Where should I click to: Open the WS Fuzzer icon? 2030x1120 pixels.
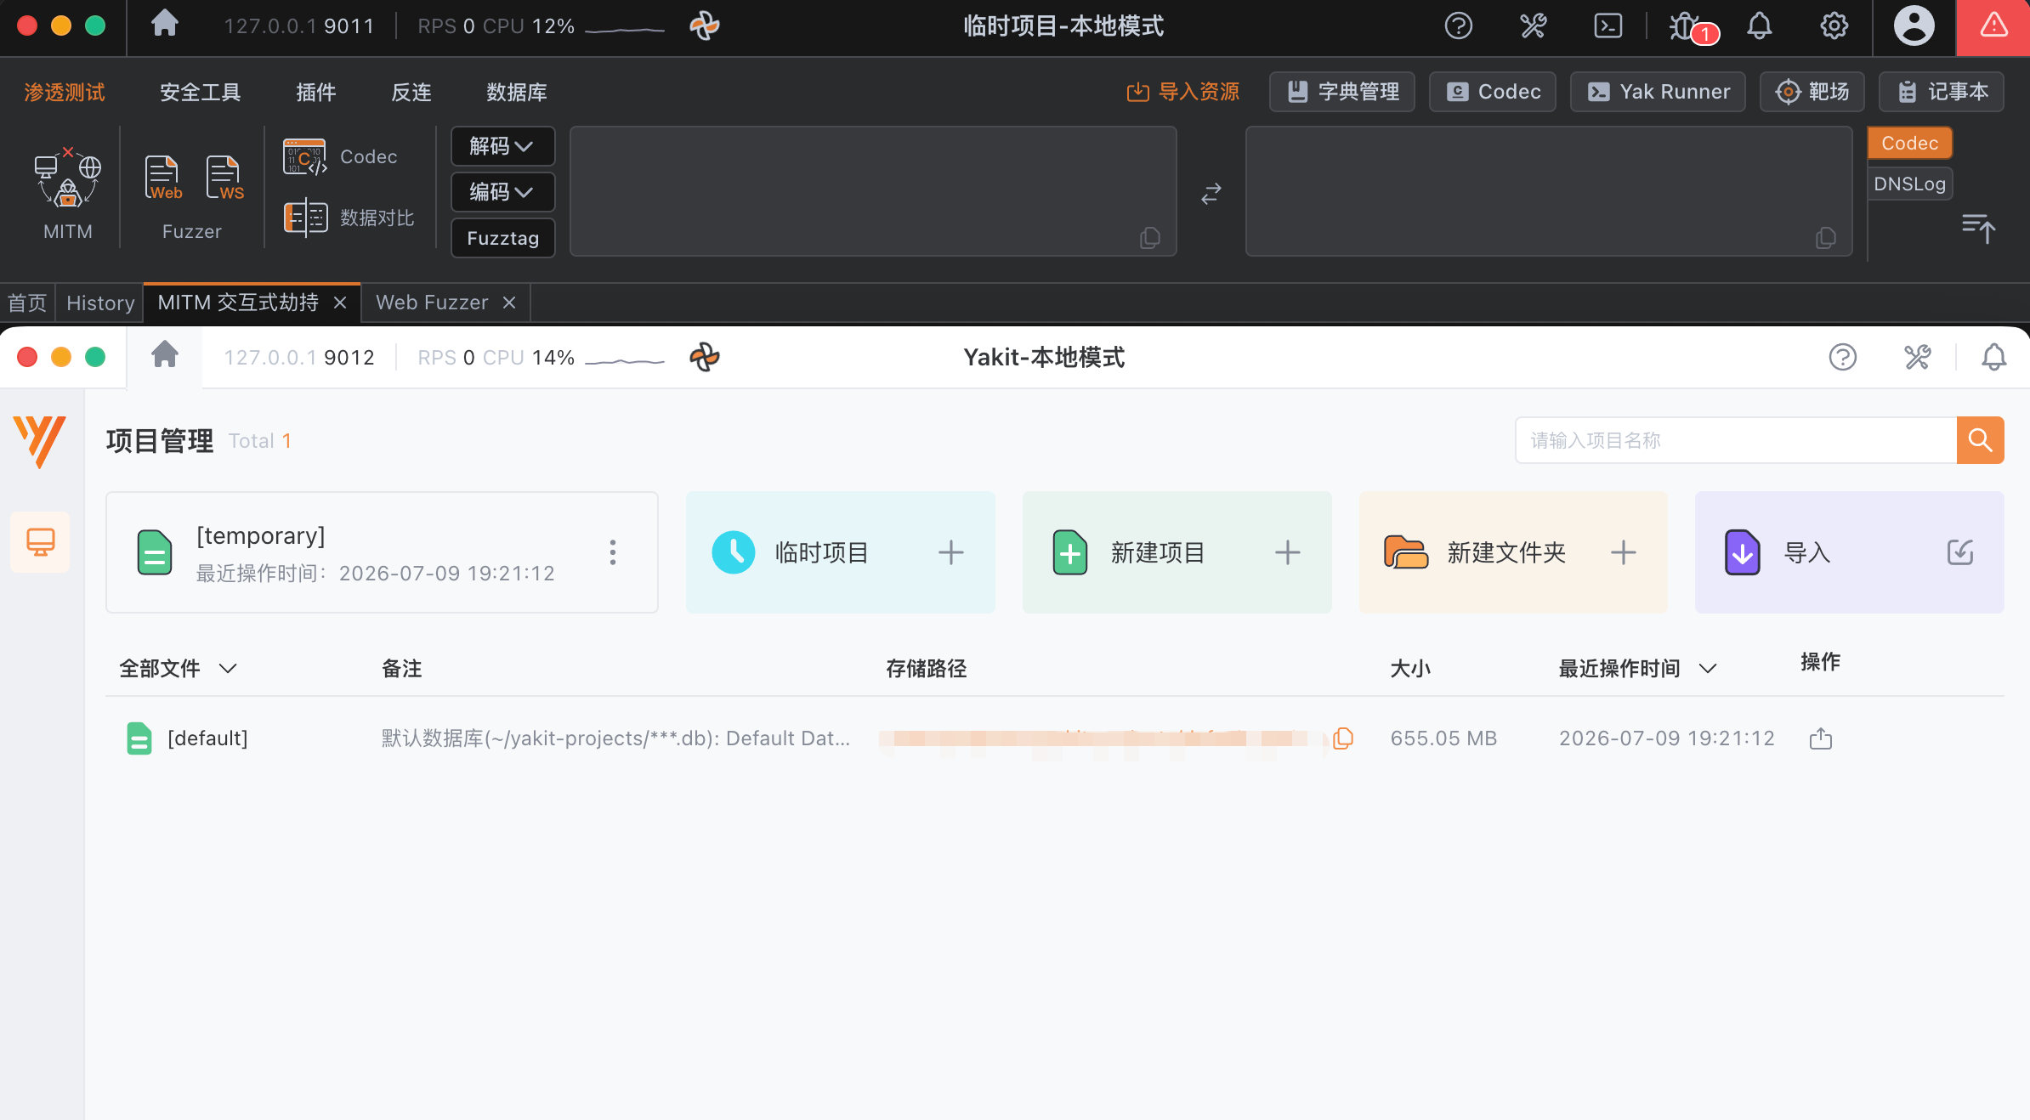coord(224,178)
